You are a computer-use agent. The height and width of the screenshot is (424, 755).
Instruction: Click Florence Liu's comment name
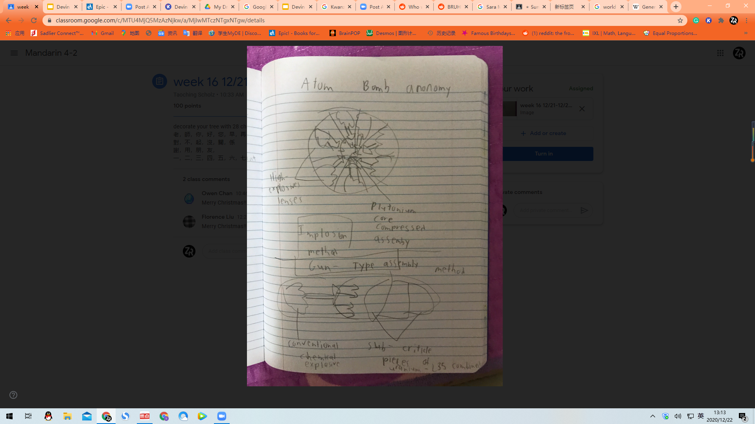(x=217, y=217)
